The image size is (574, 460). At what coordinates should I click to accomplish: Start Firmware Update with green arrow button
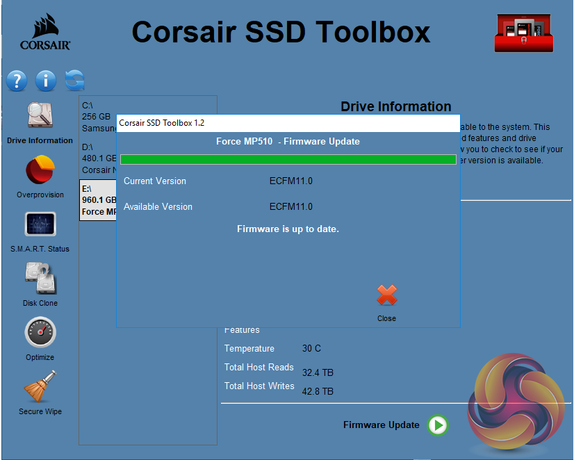pyautogui.click(x=438, y=425)
